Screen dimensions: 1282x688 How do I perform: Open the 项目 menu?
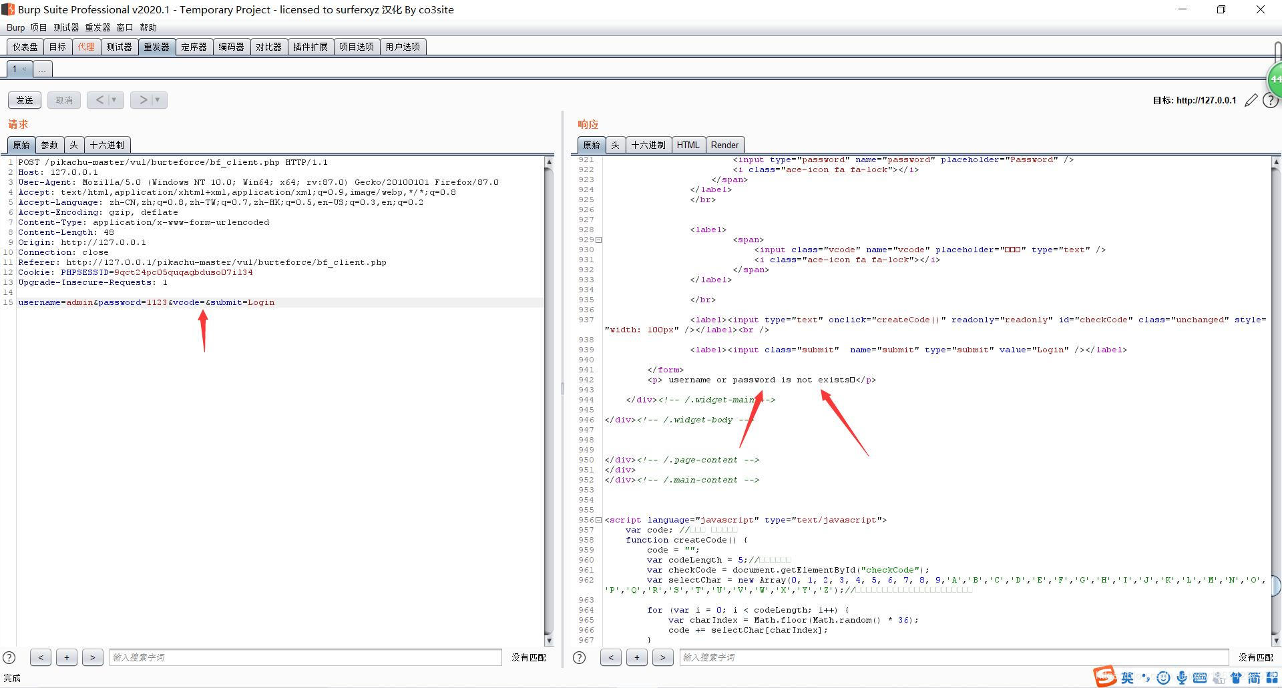[x=39, y=27]
